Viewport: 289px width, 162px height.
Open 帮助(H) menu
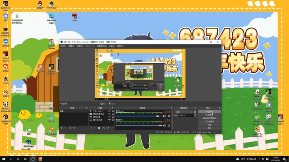click(x=120, y=46)
